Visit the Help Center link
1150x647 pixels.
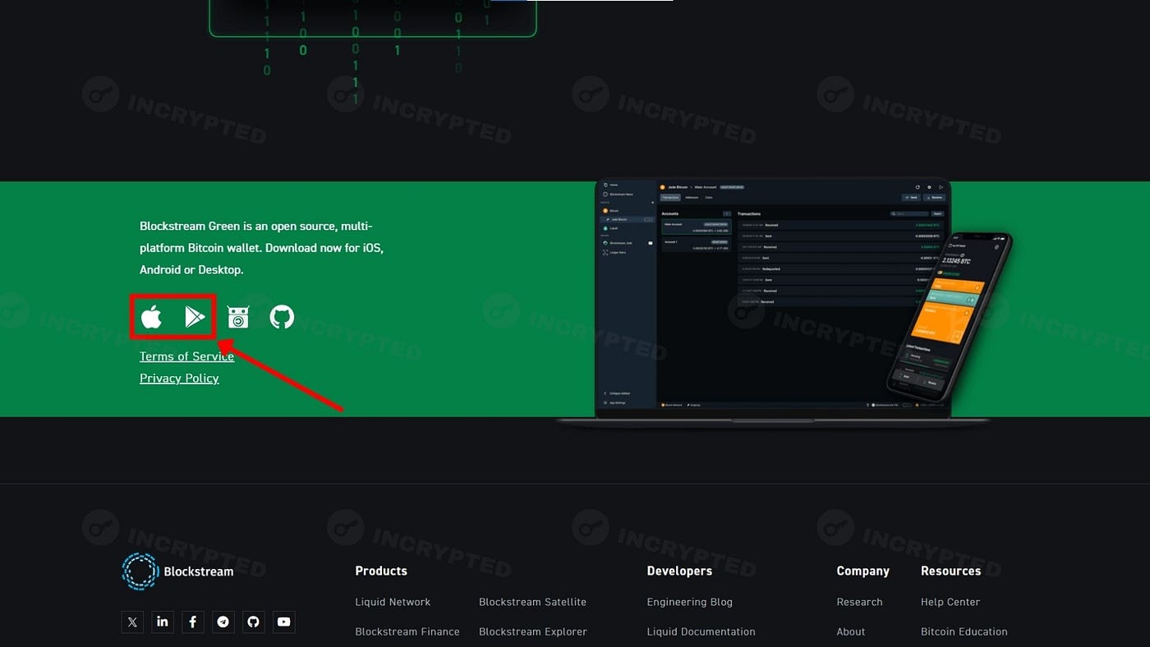click(950, 602)
